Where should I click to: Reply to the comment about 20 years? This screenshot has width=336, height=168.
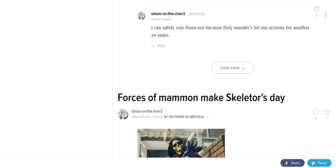(x=158, y=46)
